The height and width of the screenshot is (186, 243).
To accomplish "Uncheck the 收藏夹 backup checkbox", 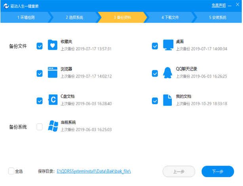I will coord(40,46).
